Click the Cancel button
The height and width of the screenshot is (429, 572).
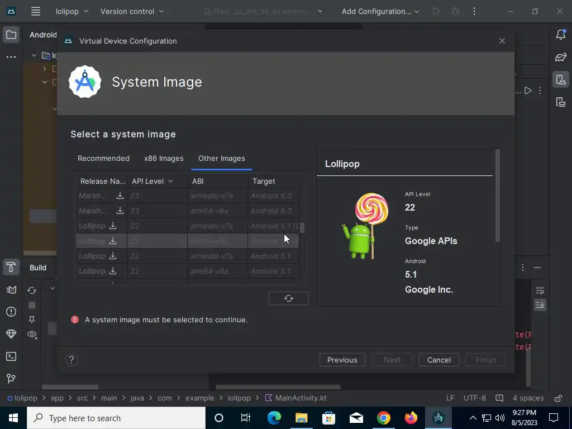click(x=439, y=360)
